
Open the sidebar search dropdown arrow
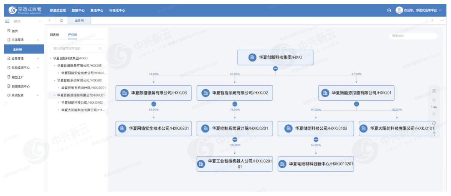[x=40, y=21]
